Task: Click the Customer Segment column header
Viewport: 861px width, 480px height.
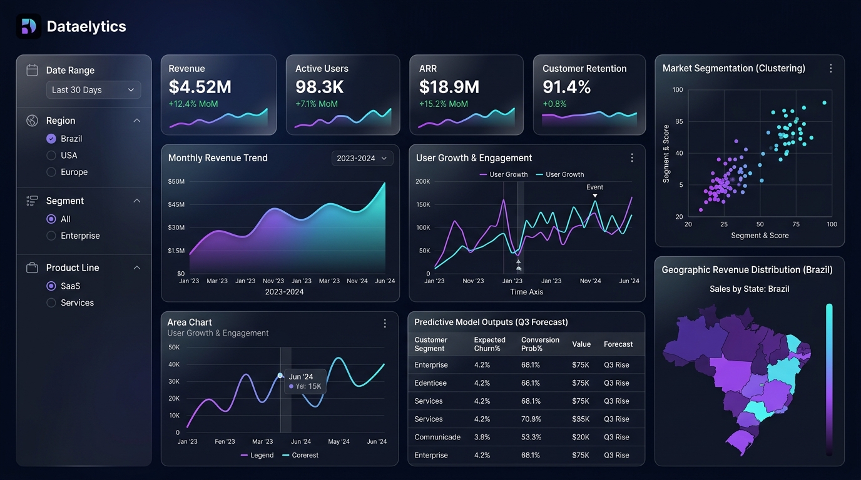Action: pyautogui.click(x=431, y=344)
